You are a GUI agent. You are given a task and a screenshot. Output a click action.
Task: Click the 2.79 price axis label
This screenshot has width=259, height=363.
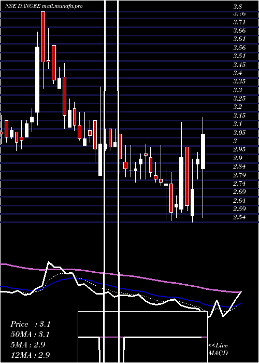239,175
